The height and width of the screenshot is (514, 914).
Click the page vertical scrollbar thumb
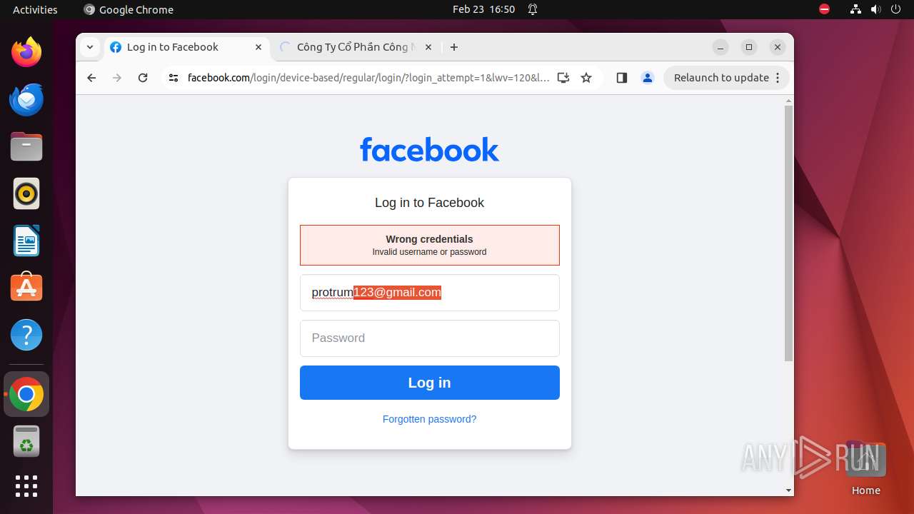pos(788,233)
